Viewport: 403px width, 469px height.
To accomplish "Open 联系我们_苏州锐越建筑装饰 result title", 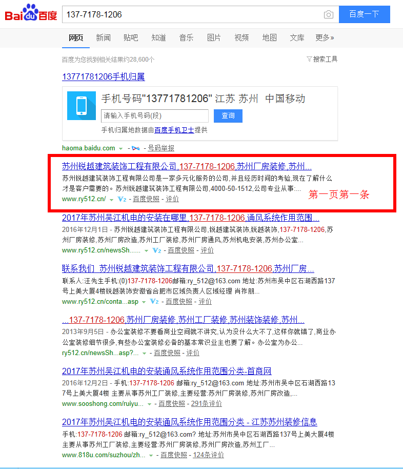I will point(188,268).
